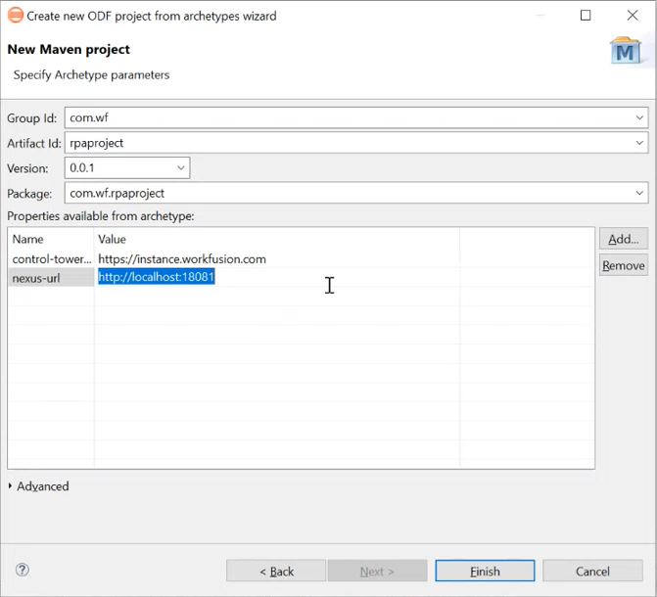Click the help question mark icon
657x597 pixels.
[x=23, y=570]
